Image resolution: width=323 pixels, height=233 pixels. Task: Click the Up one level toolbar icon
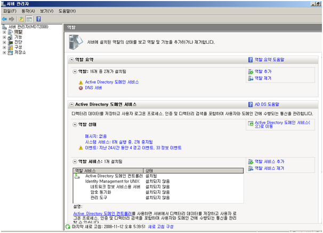21,19
